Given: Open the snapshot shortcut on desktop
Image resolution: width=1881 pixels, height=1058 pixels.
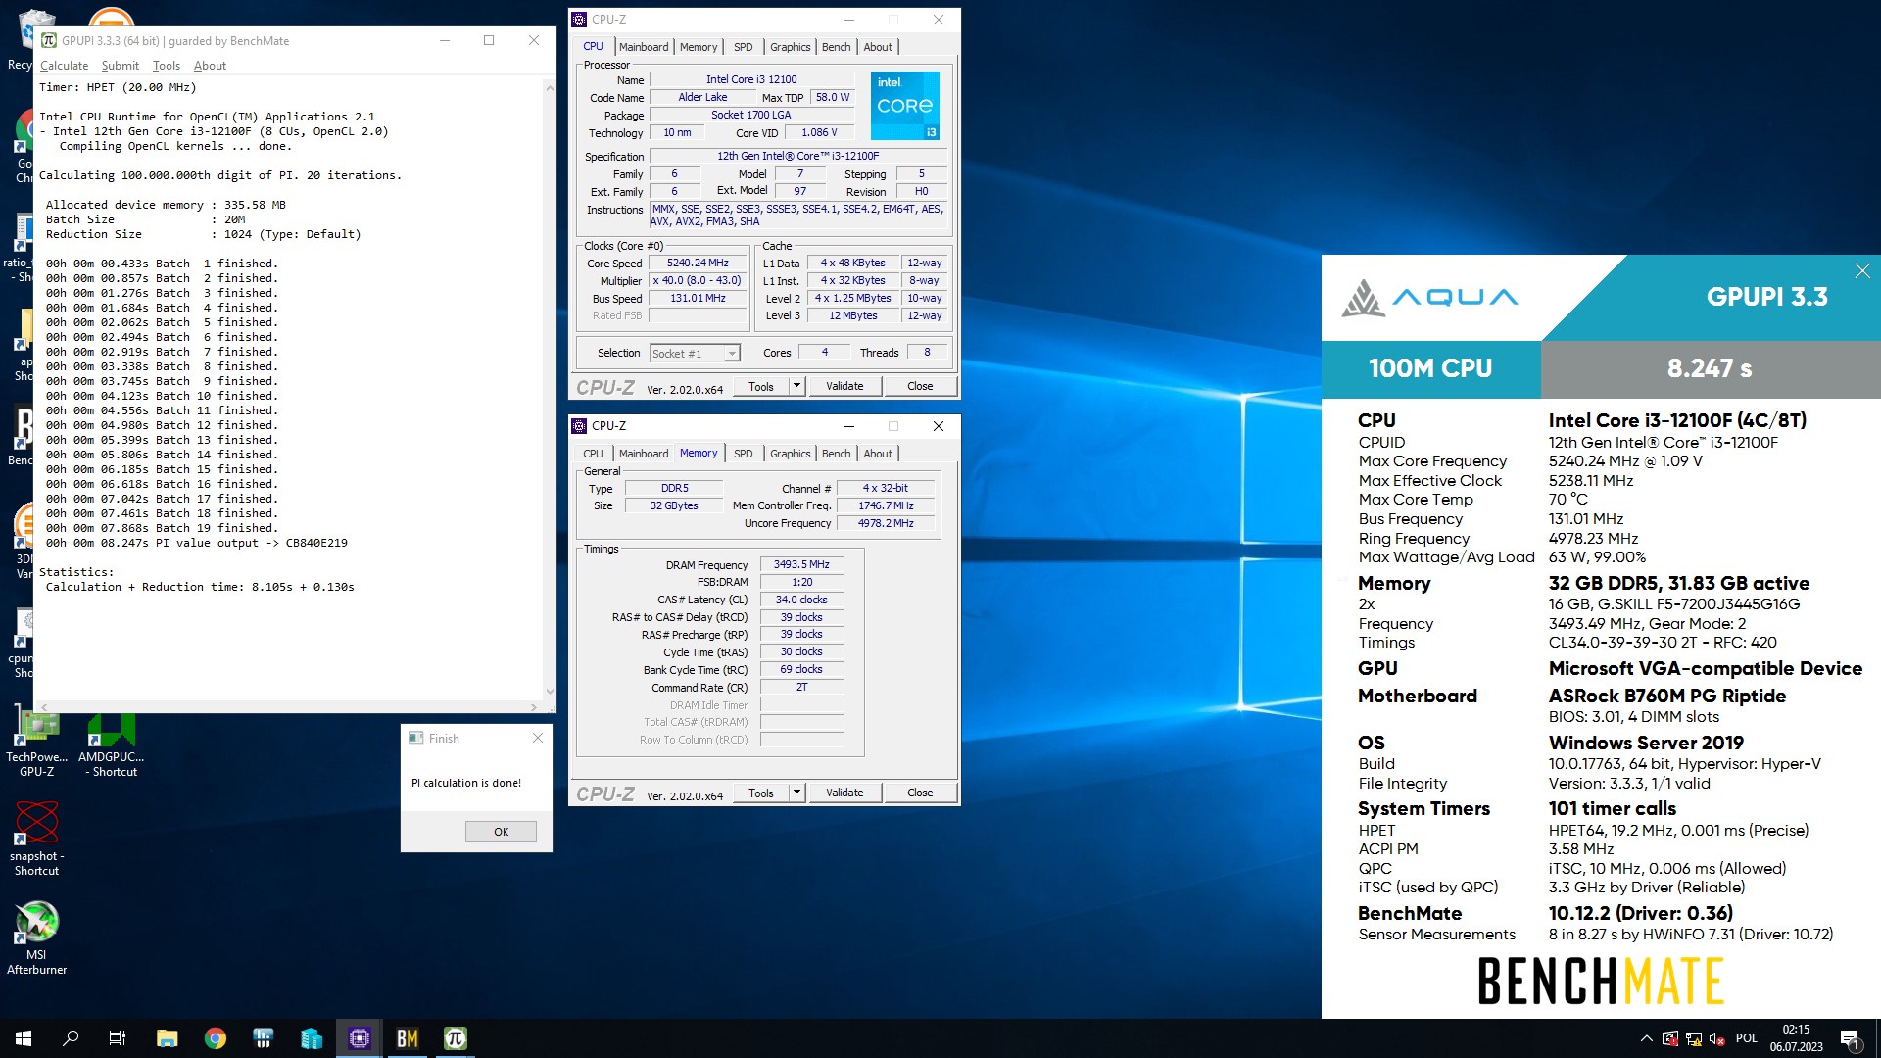Looking at the screenshot, I should pyautogui.click(x=36, y=839).
